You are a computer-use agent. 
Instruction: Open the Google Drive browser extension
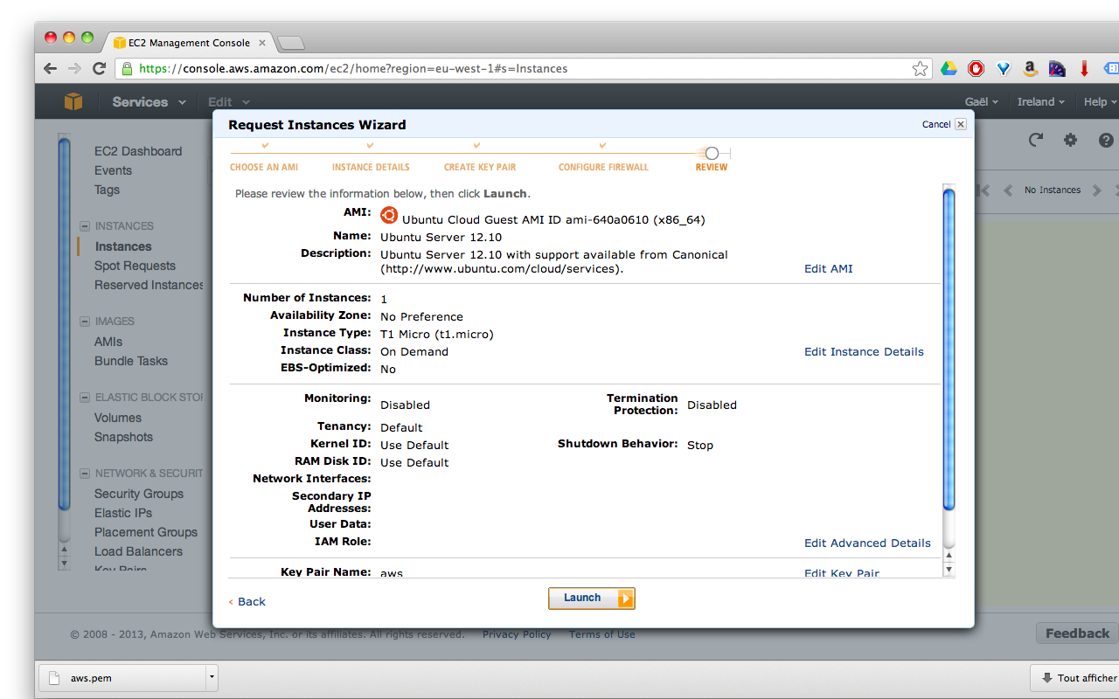tap(949, 67)
